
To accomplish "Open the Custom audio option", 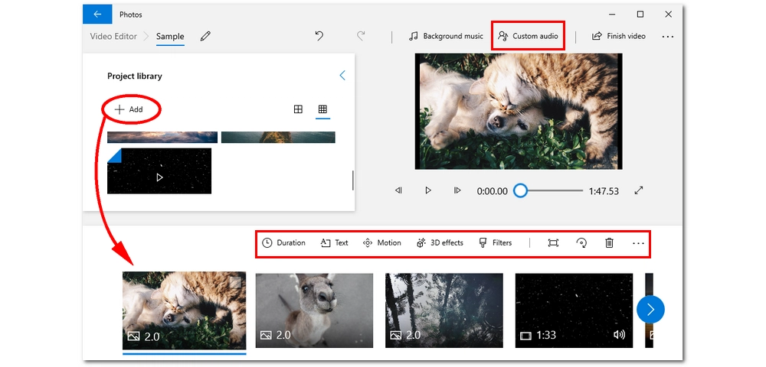I will (x=528, y=36).
